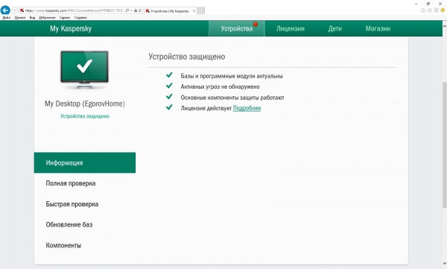Image resolution: width=447 pixels, height=269 pixels.
Task: Select Обновление баз in sidebar
Action: (85, 224)
